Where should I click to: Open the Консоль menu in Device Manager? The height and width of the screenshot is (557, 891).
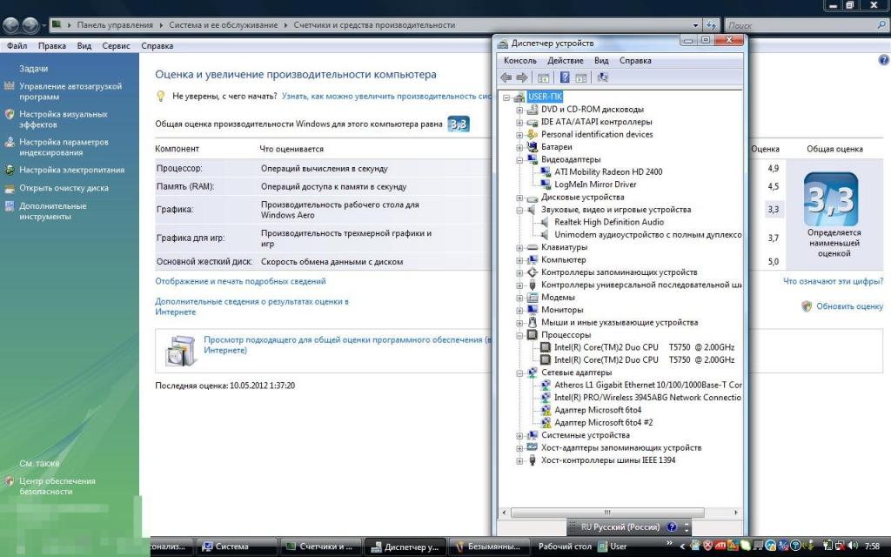coord(520,60)
